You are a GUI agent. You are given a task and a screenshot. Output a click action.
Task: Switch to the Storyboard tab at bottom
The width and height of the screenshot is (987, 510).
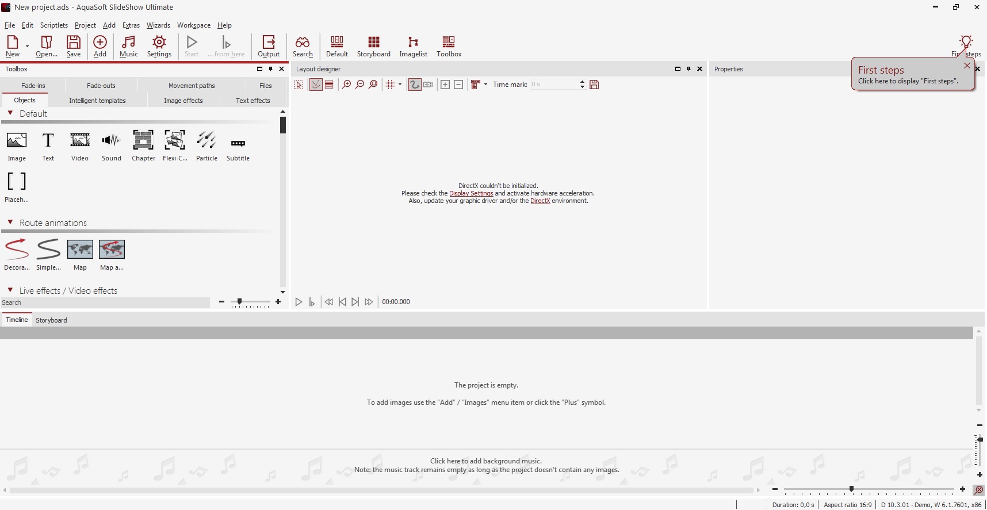point(51,320)
